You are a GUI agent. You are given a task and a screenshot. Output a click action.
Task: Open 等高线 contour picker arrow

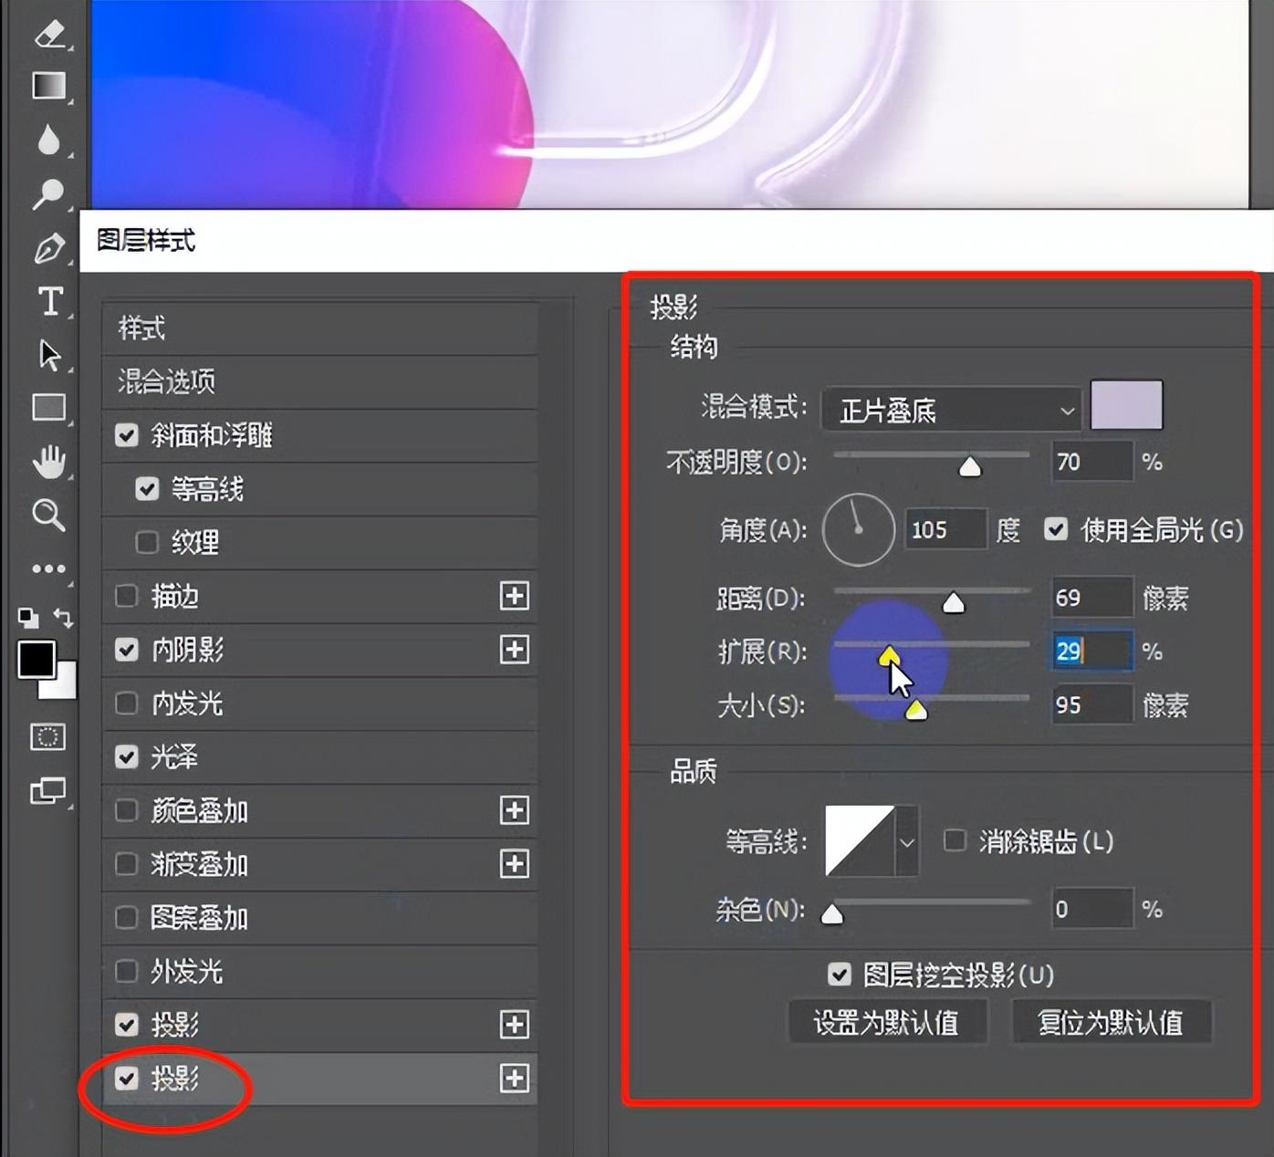click(906, 841)
